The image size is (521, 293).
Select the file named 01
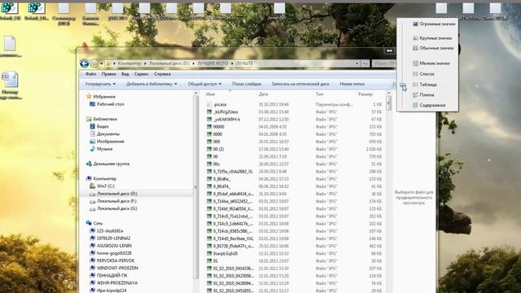click(x=215, y=261)
